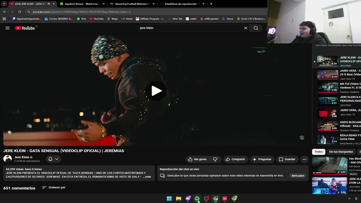Dislike the video with thumbs down

pos(215,159)
